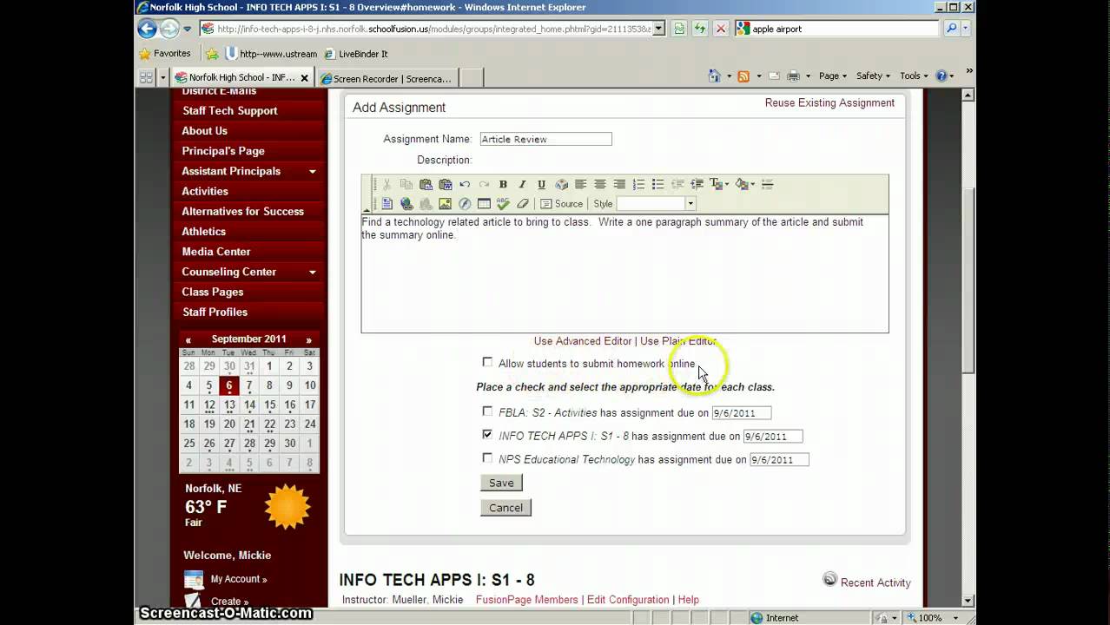The height and width of the screenshot is (625, 1110).
Task: Click the insert table icon
Action: pos(484,204)
